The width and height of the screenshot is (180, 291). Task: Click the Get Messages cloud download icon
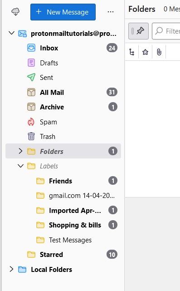pyautogui.click(x=15, y=12)
